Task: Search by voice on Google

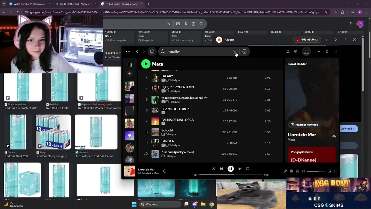Action: point(186,24)
